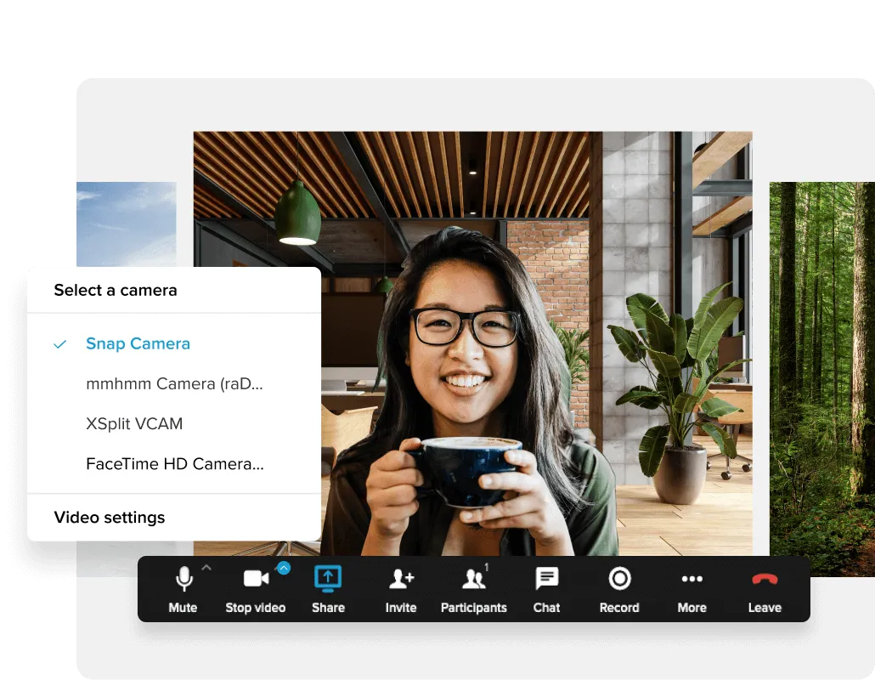Viewport: 875px width, 680px height.
Task: Click the "Select a camera" heading
Action: point(116,291)
